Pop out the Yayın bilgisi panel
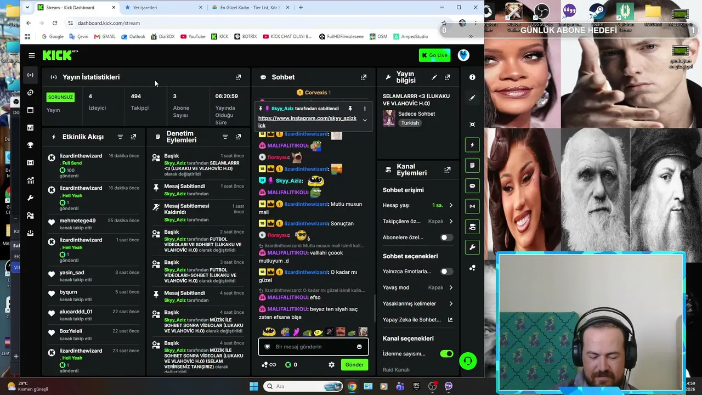The image size is (702, 395). [448, 77]
